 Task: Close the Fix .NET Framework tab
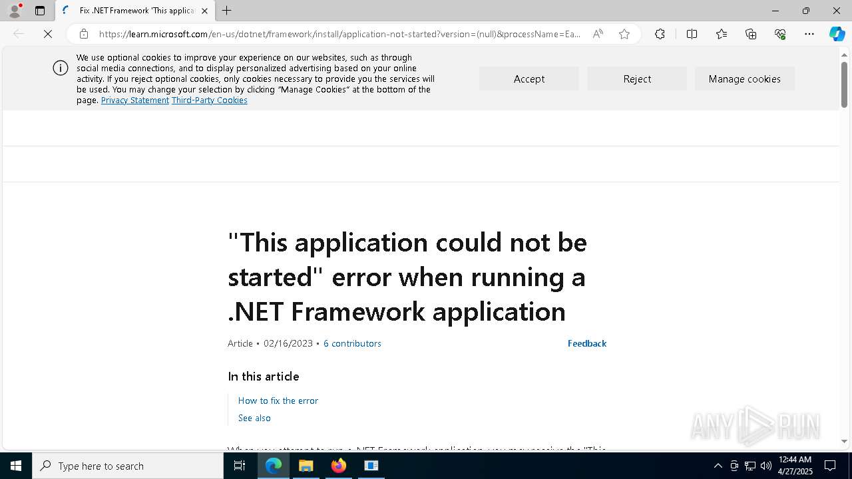pyautogui.click(x=204, y=11)
